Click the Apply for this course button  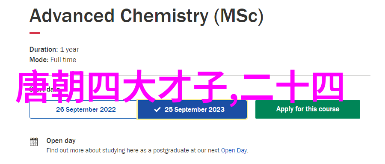coord(308,109)
